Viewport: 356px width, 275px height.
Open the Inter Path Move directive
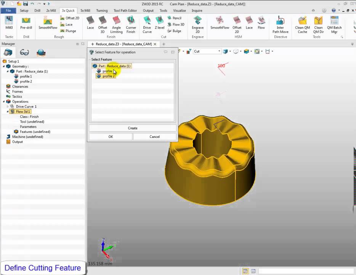[281, 24]
